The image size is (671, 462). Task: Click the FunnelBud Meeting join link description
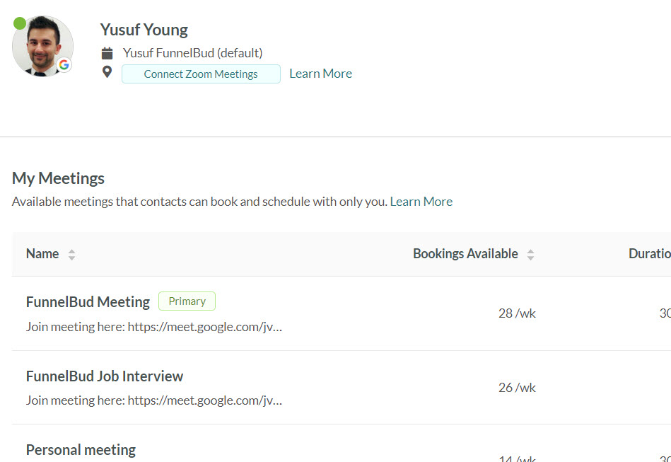pyautogui.click(x=154, y=327)
